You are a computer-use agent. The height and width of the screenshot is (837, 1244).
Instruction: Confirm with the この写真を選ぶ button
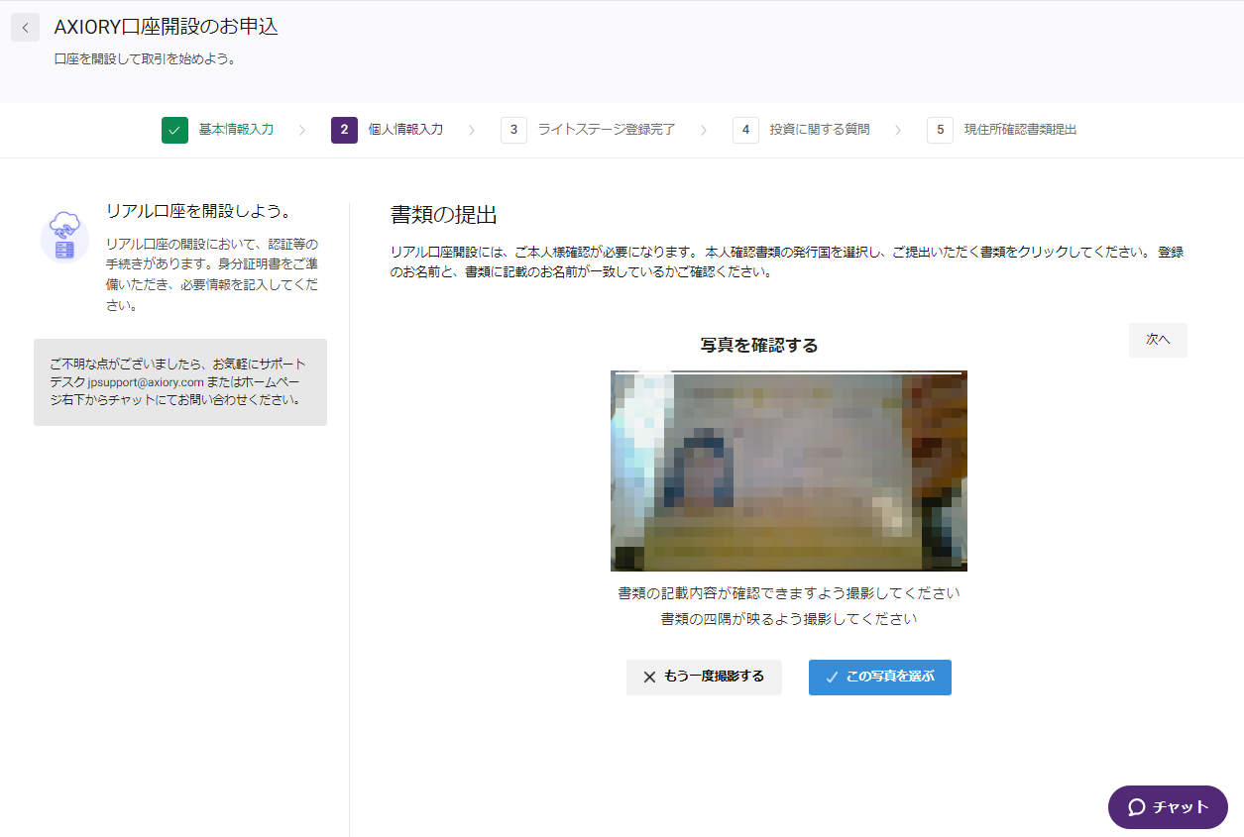(879, 678)
